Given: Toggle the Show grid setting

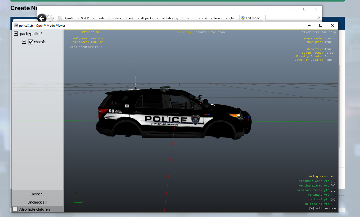Looking at the screenshot, I should [328, 42].
